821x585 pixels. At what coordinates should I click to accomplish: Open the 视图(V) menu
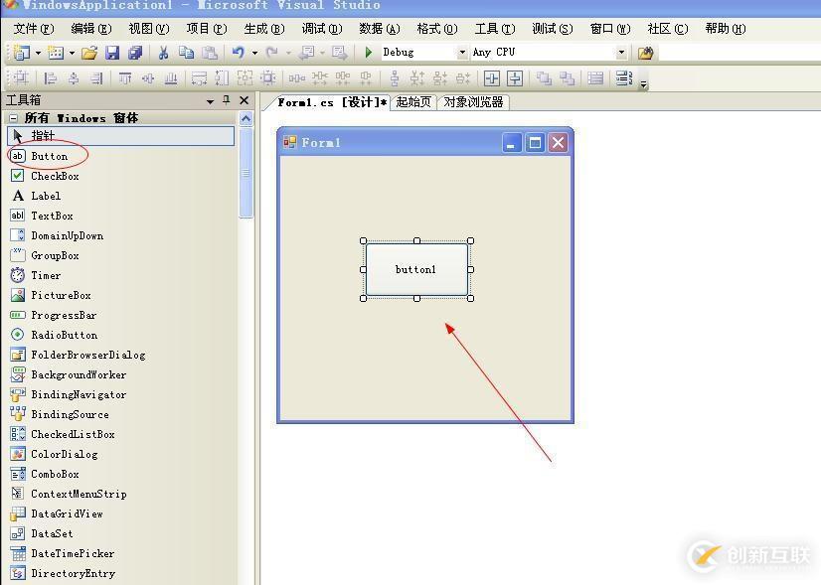click(x=149, y=29)
